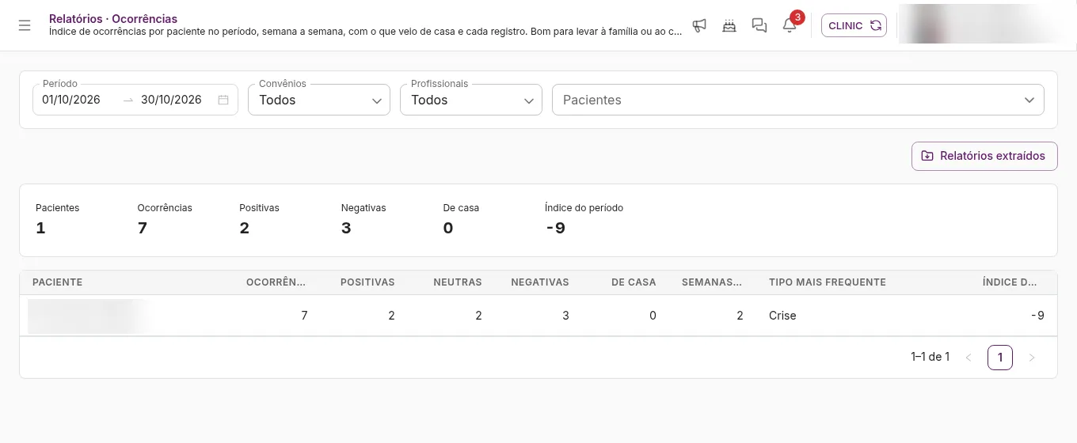Click the Positivas summary stat
The height and width of the screenshot is (443, 1077).
259,219
